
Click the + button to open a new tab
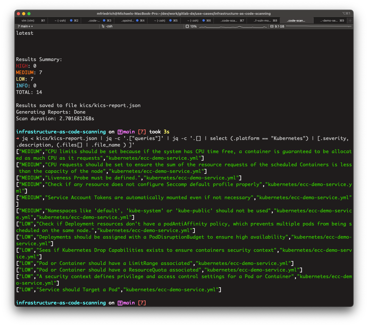point(350,20)
